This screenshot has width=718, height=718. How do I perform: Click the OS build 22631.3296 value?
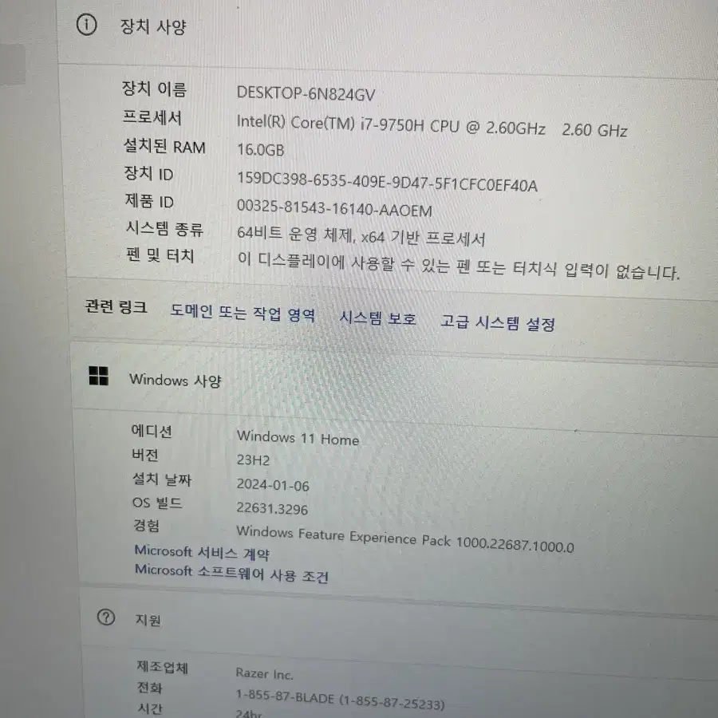click(272, 508)
